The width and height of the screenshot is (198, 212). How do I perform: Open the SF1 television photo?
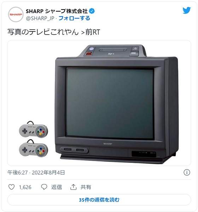[99, 103]
